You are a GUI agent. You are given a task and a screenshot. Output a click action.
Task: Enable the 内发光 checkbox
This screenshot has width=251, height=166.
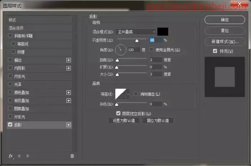point(10,76)
